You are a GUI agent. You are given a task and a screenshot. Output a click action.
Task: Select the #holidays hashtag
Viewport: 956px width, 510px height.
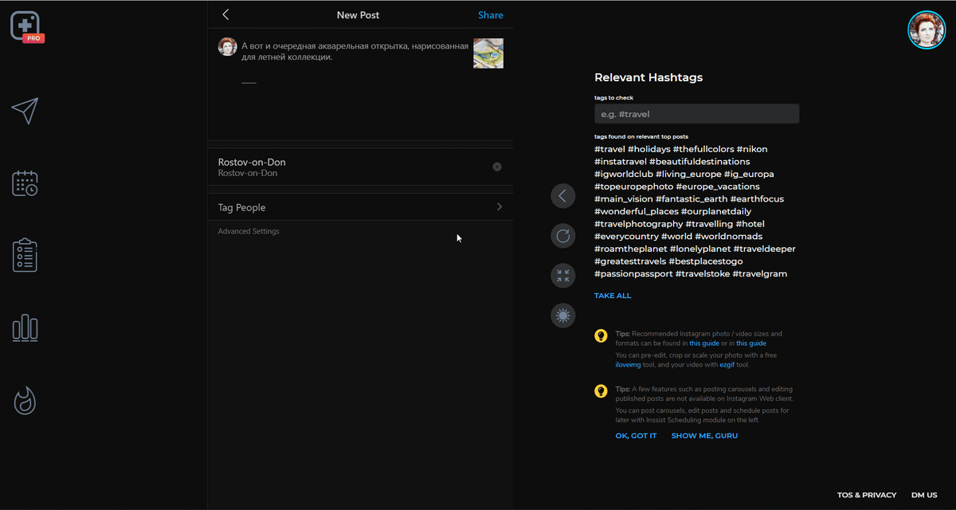point(649,149)
